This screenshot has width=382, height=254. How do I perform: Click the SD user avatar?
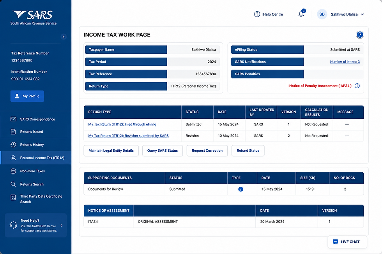click(322, 14)
